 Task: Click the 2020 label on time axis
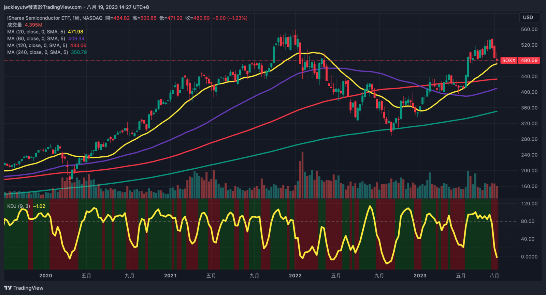click(46, 276)
